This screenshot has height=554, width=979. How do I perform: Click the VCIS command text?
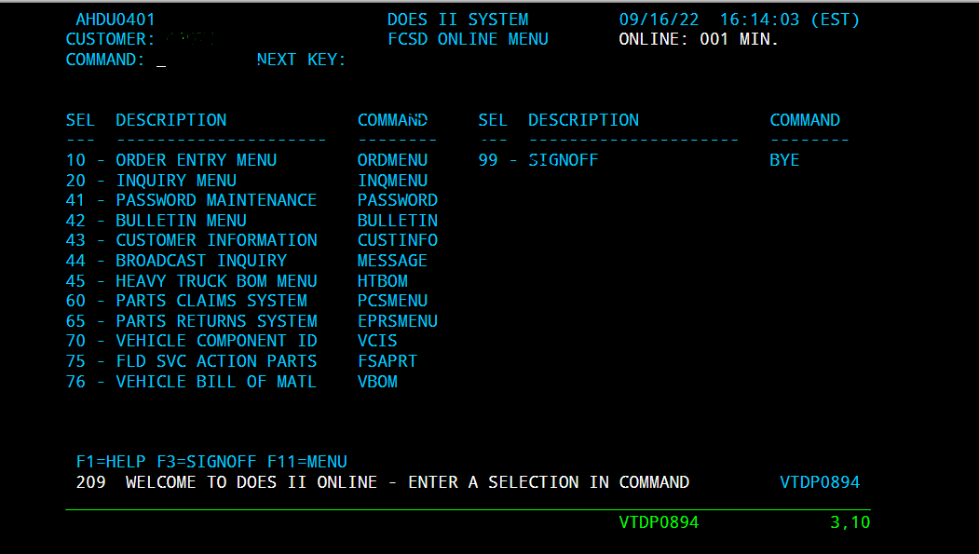point(377,341)
